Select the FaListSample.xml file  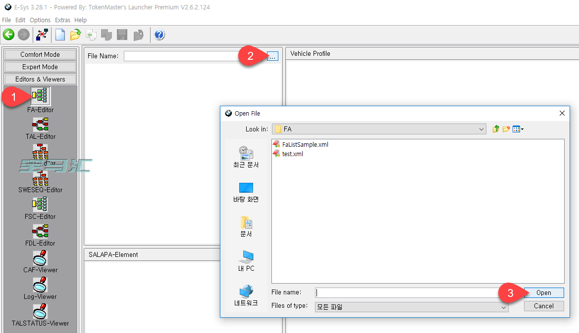(305, 145)
